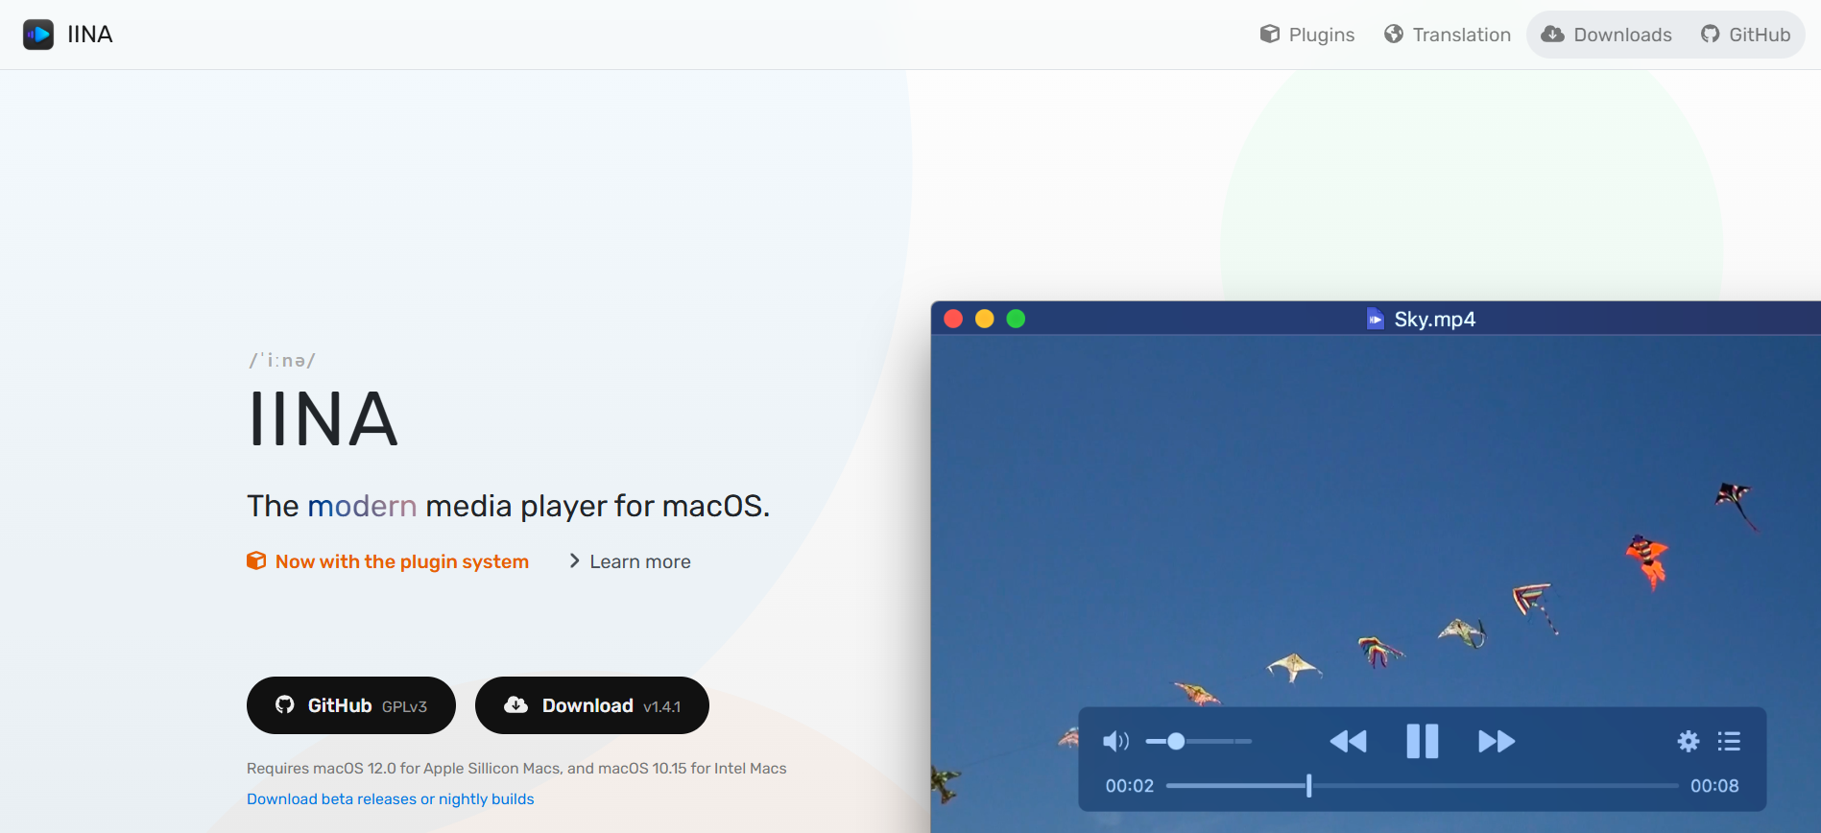Go to Downloads in the header
1821x833 pixels.
tap(1607, 35)
